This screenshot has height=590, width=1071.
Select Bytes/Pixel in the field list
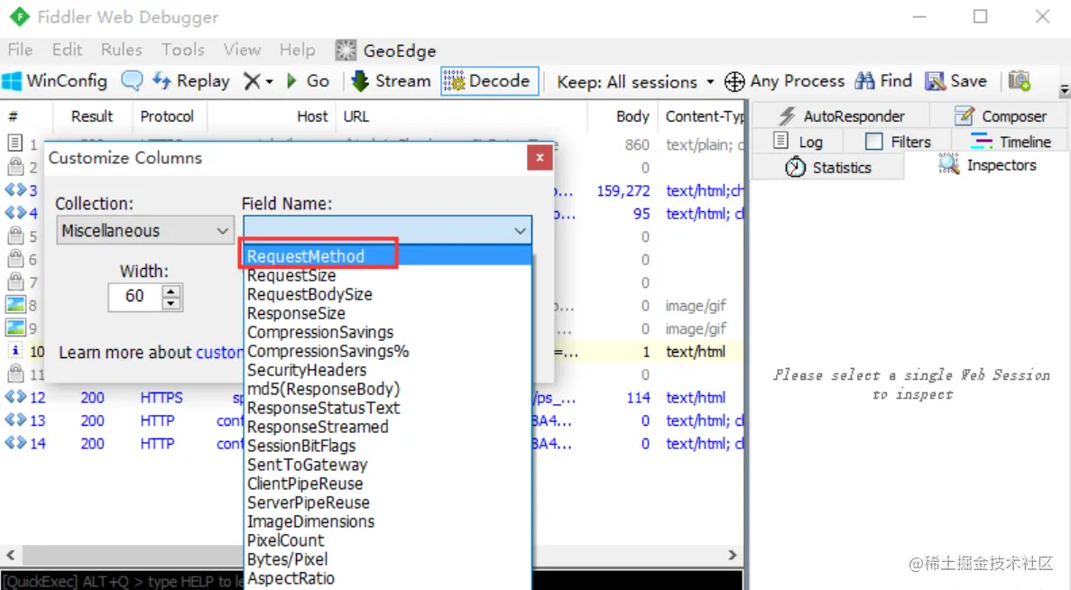point(387,559)
